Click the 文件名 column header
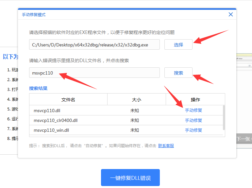Image resolution: width=252 pixels, height=188 pixels. tap(68, 100)
